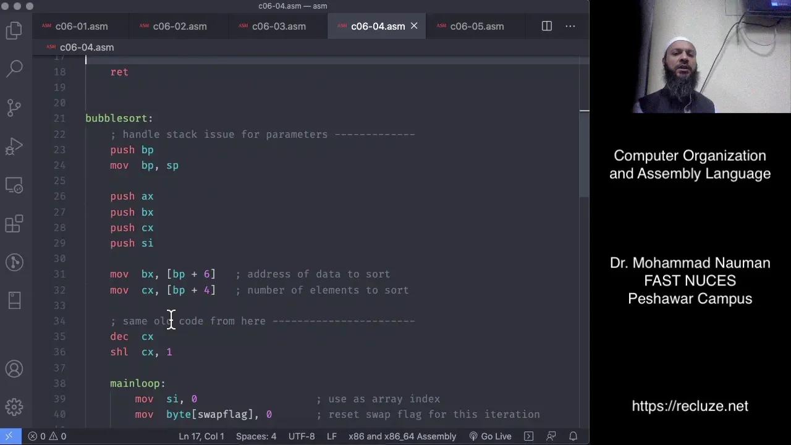Click the 'use as array index' comment
791x445 pixels.
point(384,399)
